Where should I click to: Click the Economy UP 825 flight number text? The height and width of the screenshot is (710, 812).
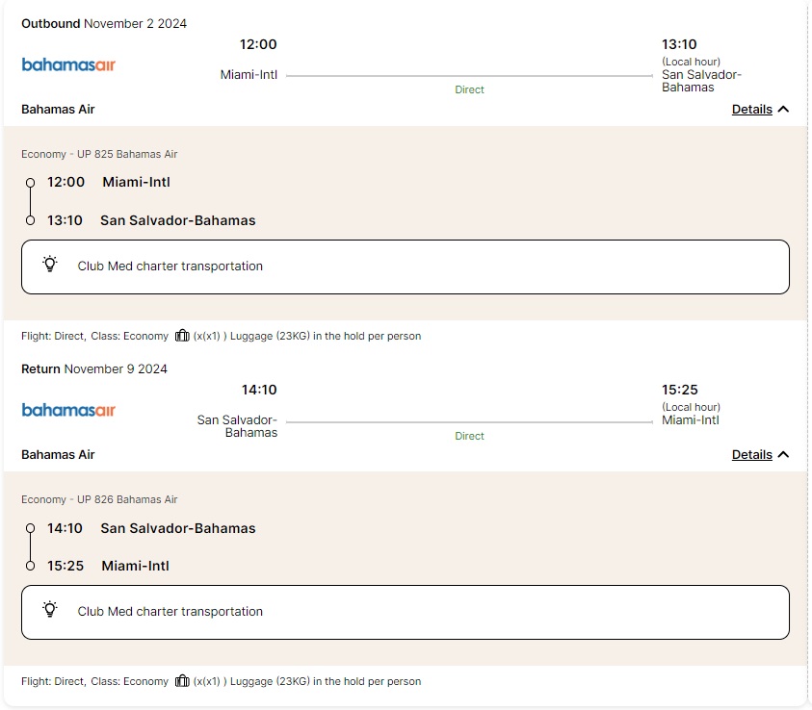[99, 154]
